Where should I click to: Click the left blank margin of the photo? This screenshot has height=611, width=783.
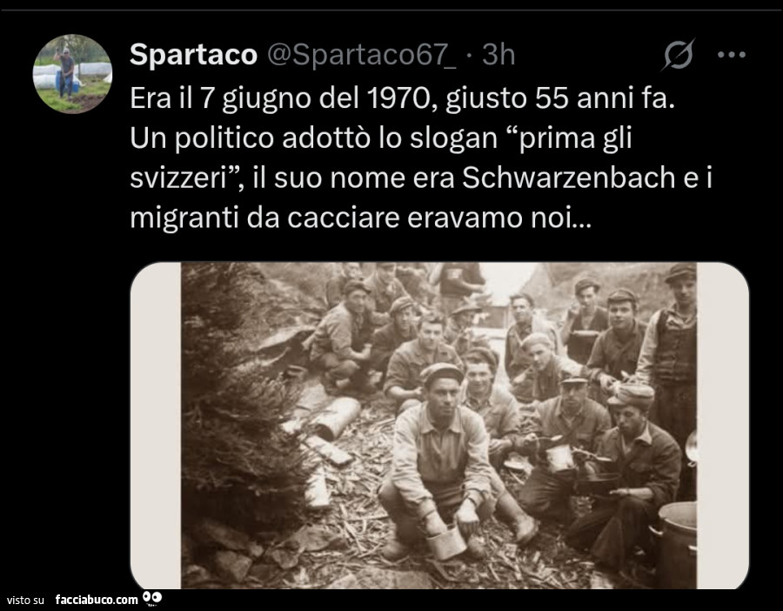(156, 426)
